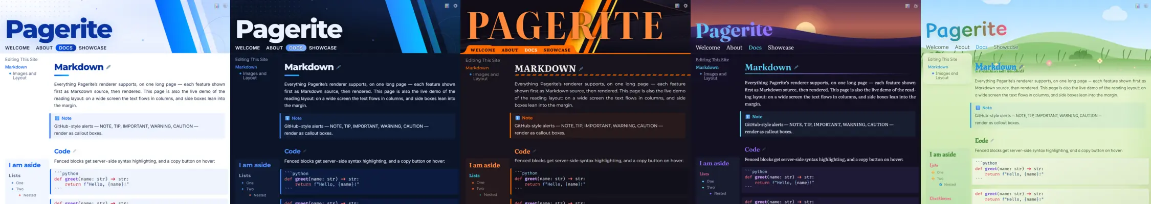Image resolution: width=1151 pixels, height=204 pixels.
Task: Click Pagerite logo in sunset panel
Action: tap(734, 31)
